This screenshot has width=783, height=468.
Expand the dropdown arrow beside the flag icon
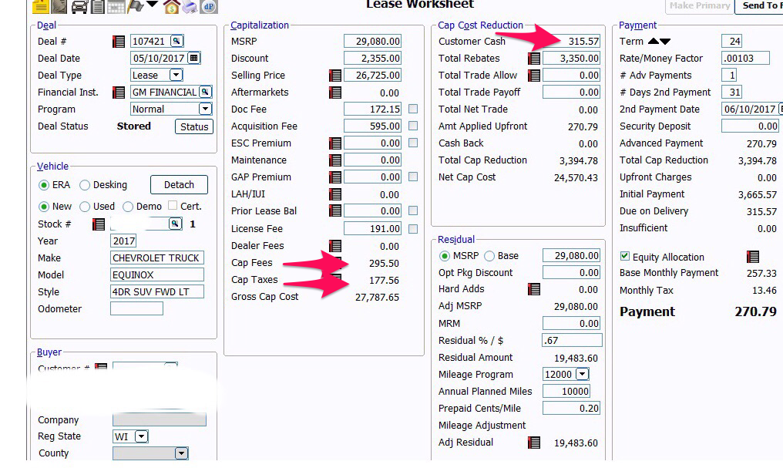[153, 5]
